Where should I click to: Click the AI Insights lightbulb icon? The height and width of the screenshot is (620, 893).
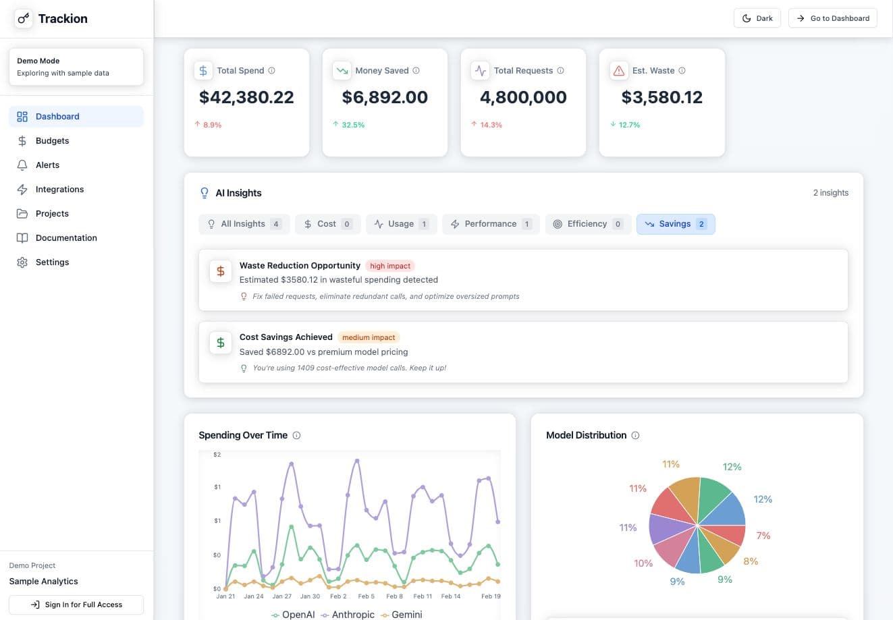pyautogui.click(x=204, y=192)
